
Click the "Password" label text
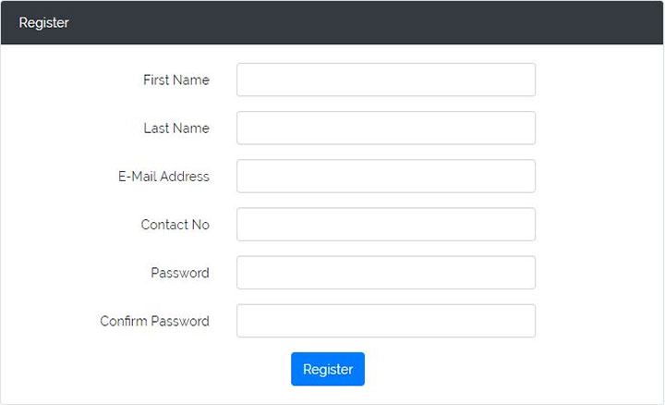pos(179,273)
